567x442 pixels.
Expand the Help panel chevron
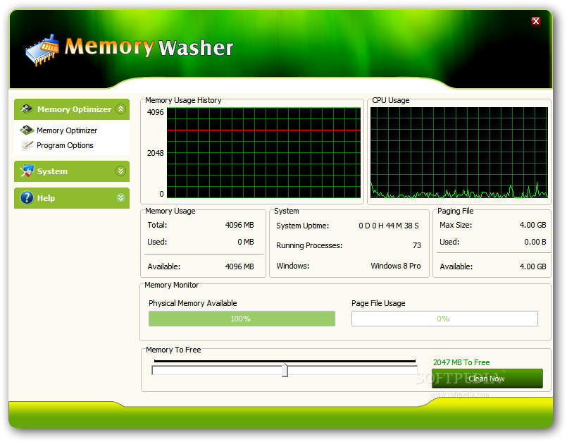tap(120, 197)
